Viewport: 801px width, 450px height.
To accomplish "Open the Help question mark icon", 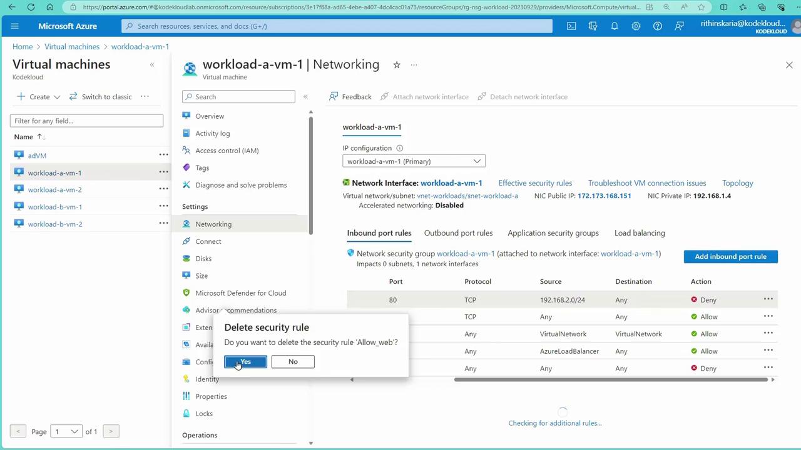I will [x=657, y=26].
